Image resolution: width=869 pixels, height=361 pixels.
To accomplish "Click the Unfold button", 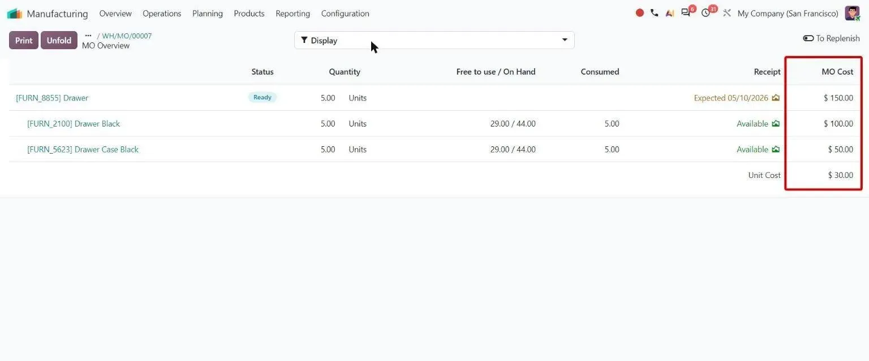I will [x=59, y=40].
